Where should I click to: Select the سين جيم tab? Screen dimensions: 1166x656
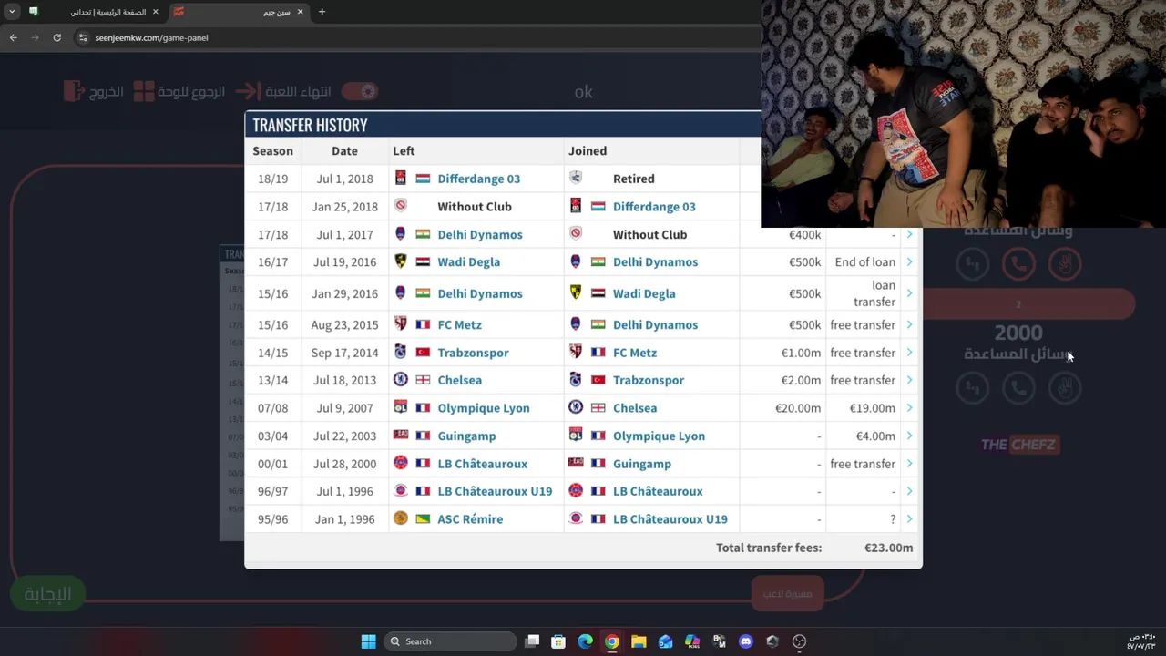click(239, 12)
